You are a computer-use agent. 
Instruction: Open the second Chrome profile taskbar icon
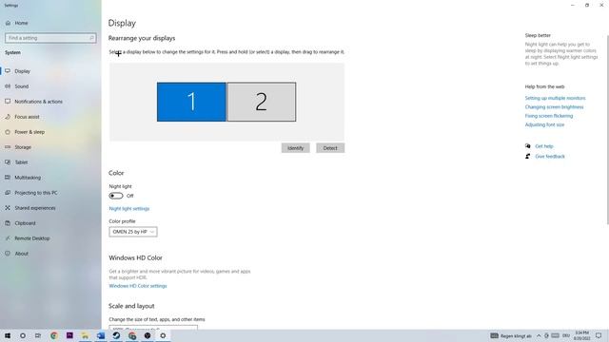point(132,335)
